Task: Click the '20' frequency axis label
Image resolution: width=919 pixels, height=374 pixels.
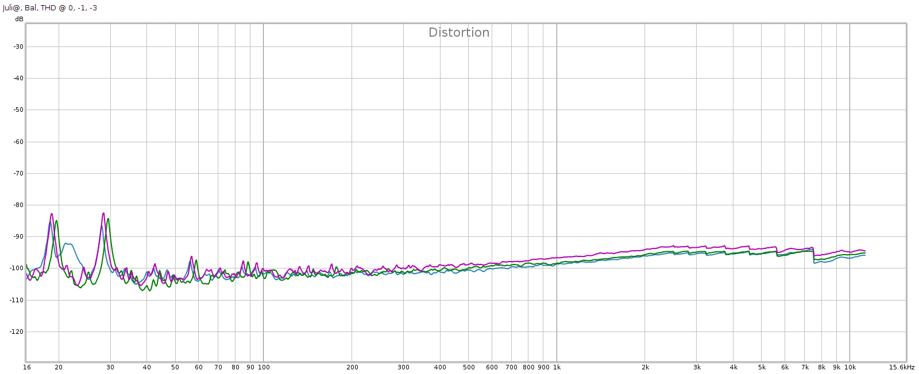Action: 59,368
